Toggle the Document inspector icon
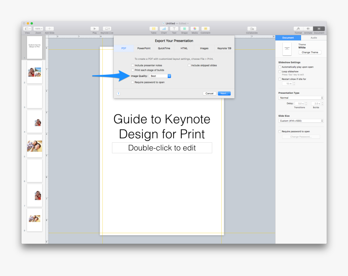Viewport: 348px width, 276px height. pyautogui.click(x=319, y=29)
